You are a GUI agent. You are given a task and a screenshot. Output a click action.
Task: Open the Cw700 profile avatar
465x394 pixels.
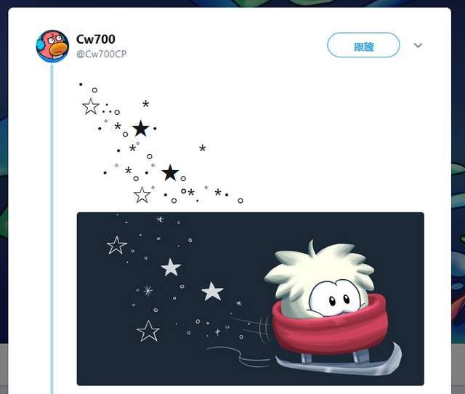point(52,47)
